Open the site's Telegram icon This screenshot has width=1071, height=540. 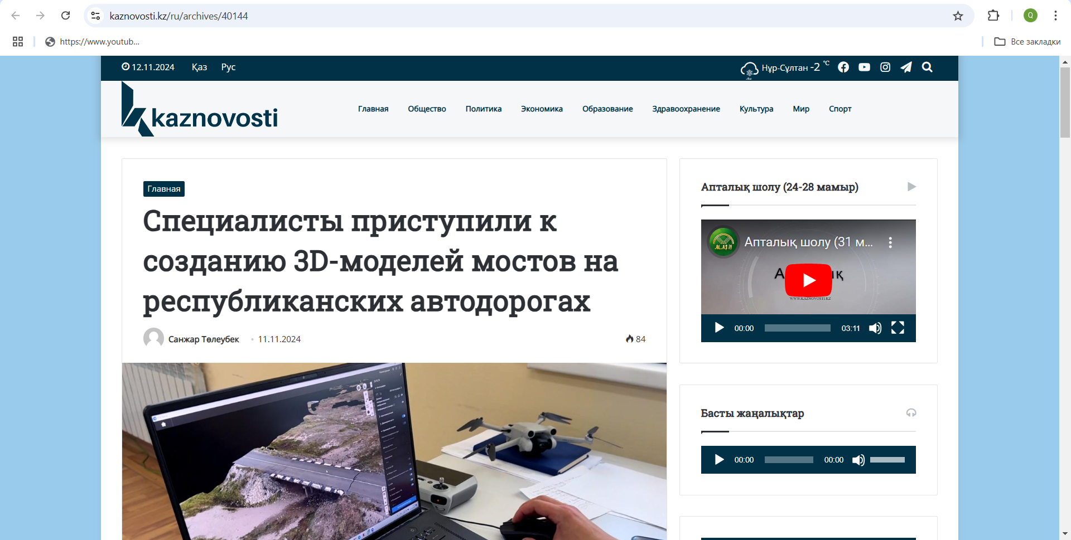click(x=906, y=67)
